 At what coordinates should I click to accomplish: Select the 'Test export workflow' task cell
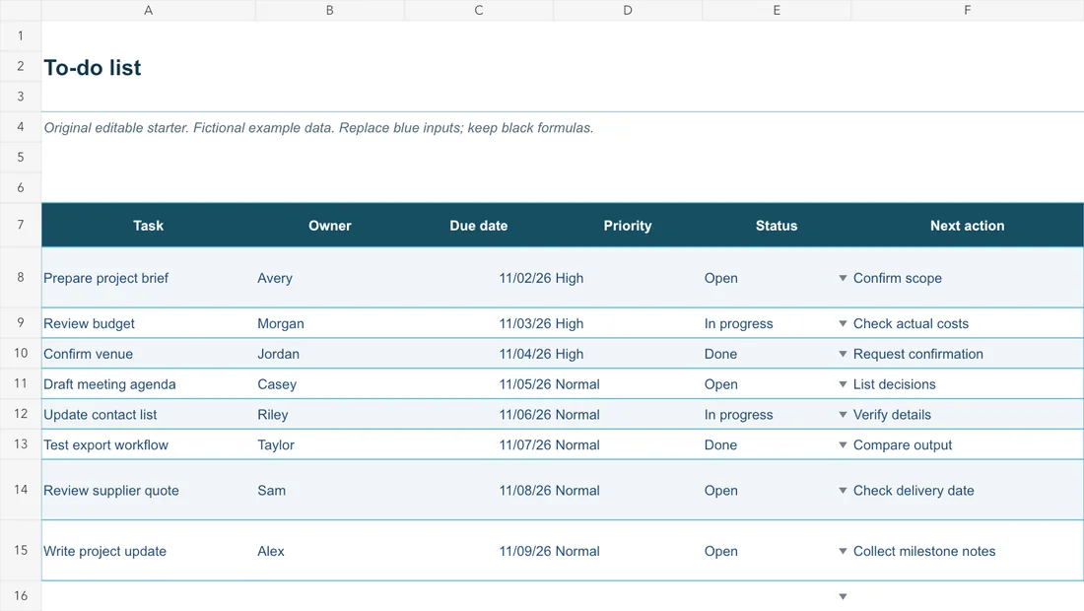click(x=148, y=445)
